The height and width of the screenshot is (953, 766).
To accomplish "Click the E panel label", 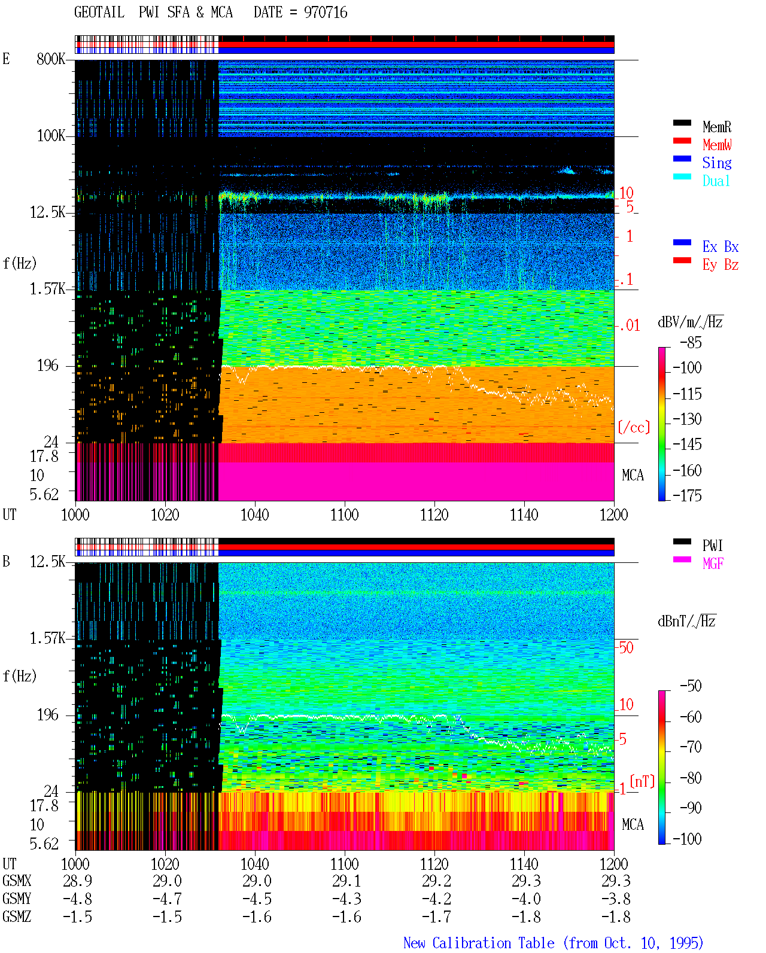I will click(x=6, y=59).
